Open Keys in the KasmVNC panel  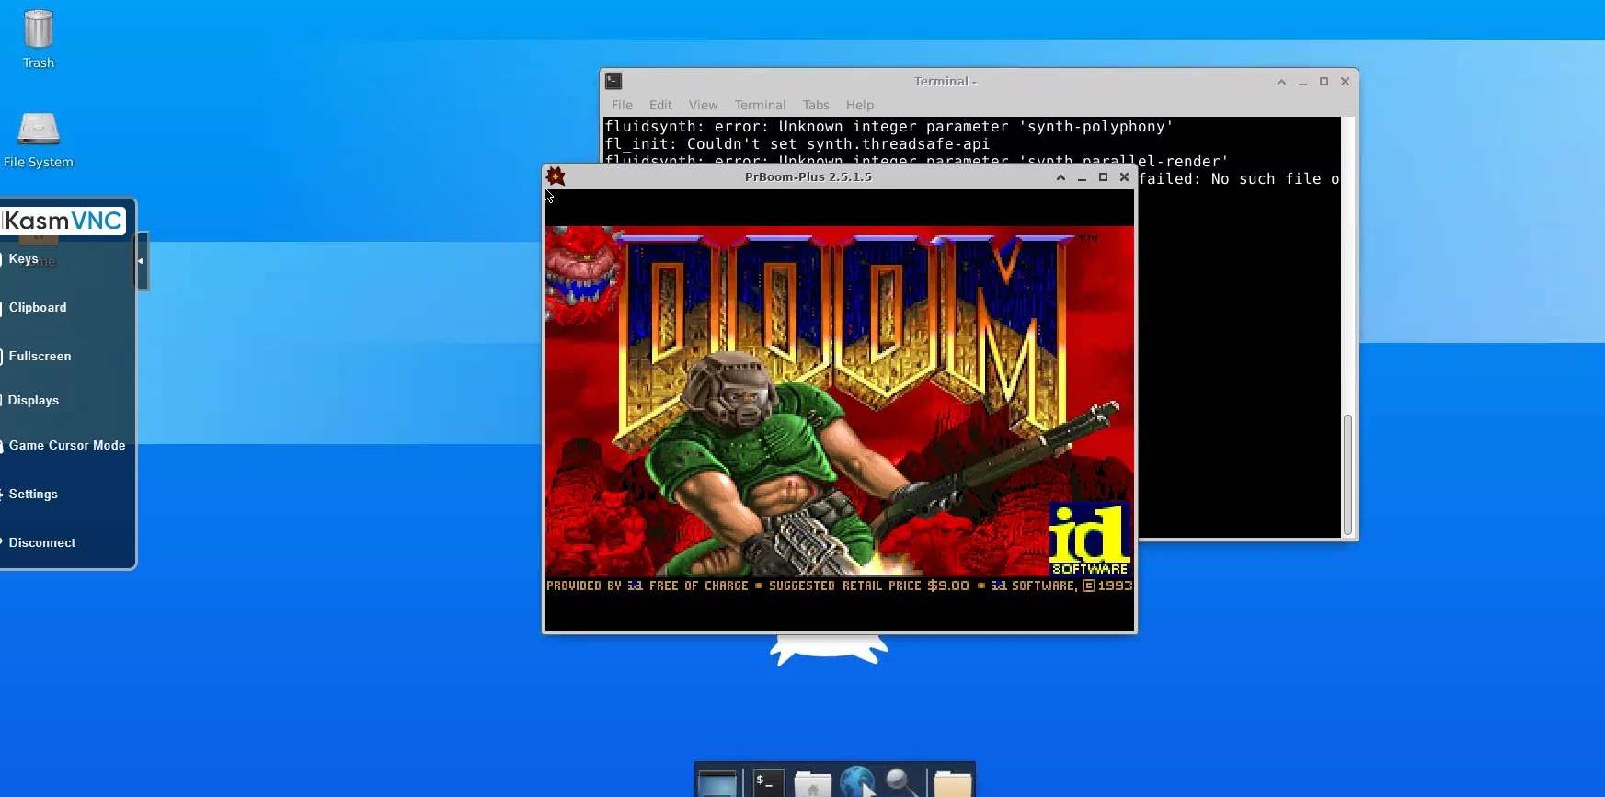point(23,259)
